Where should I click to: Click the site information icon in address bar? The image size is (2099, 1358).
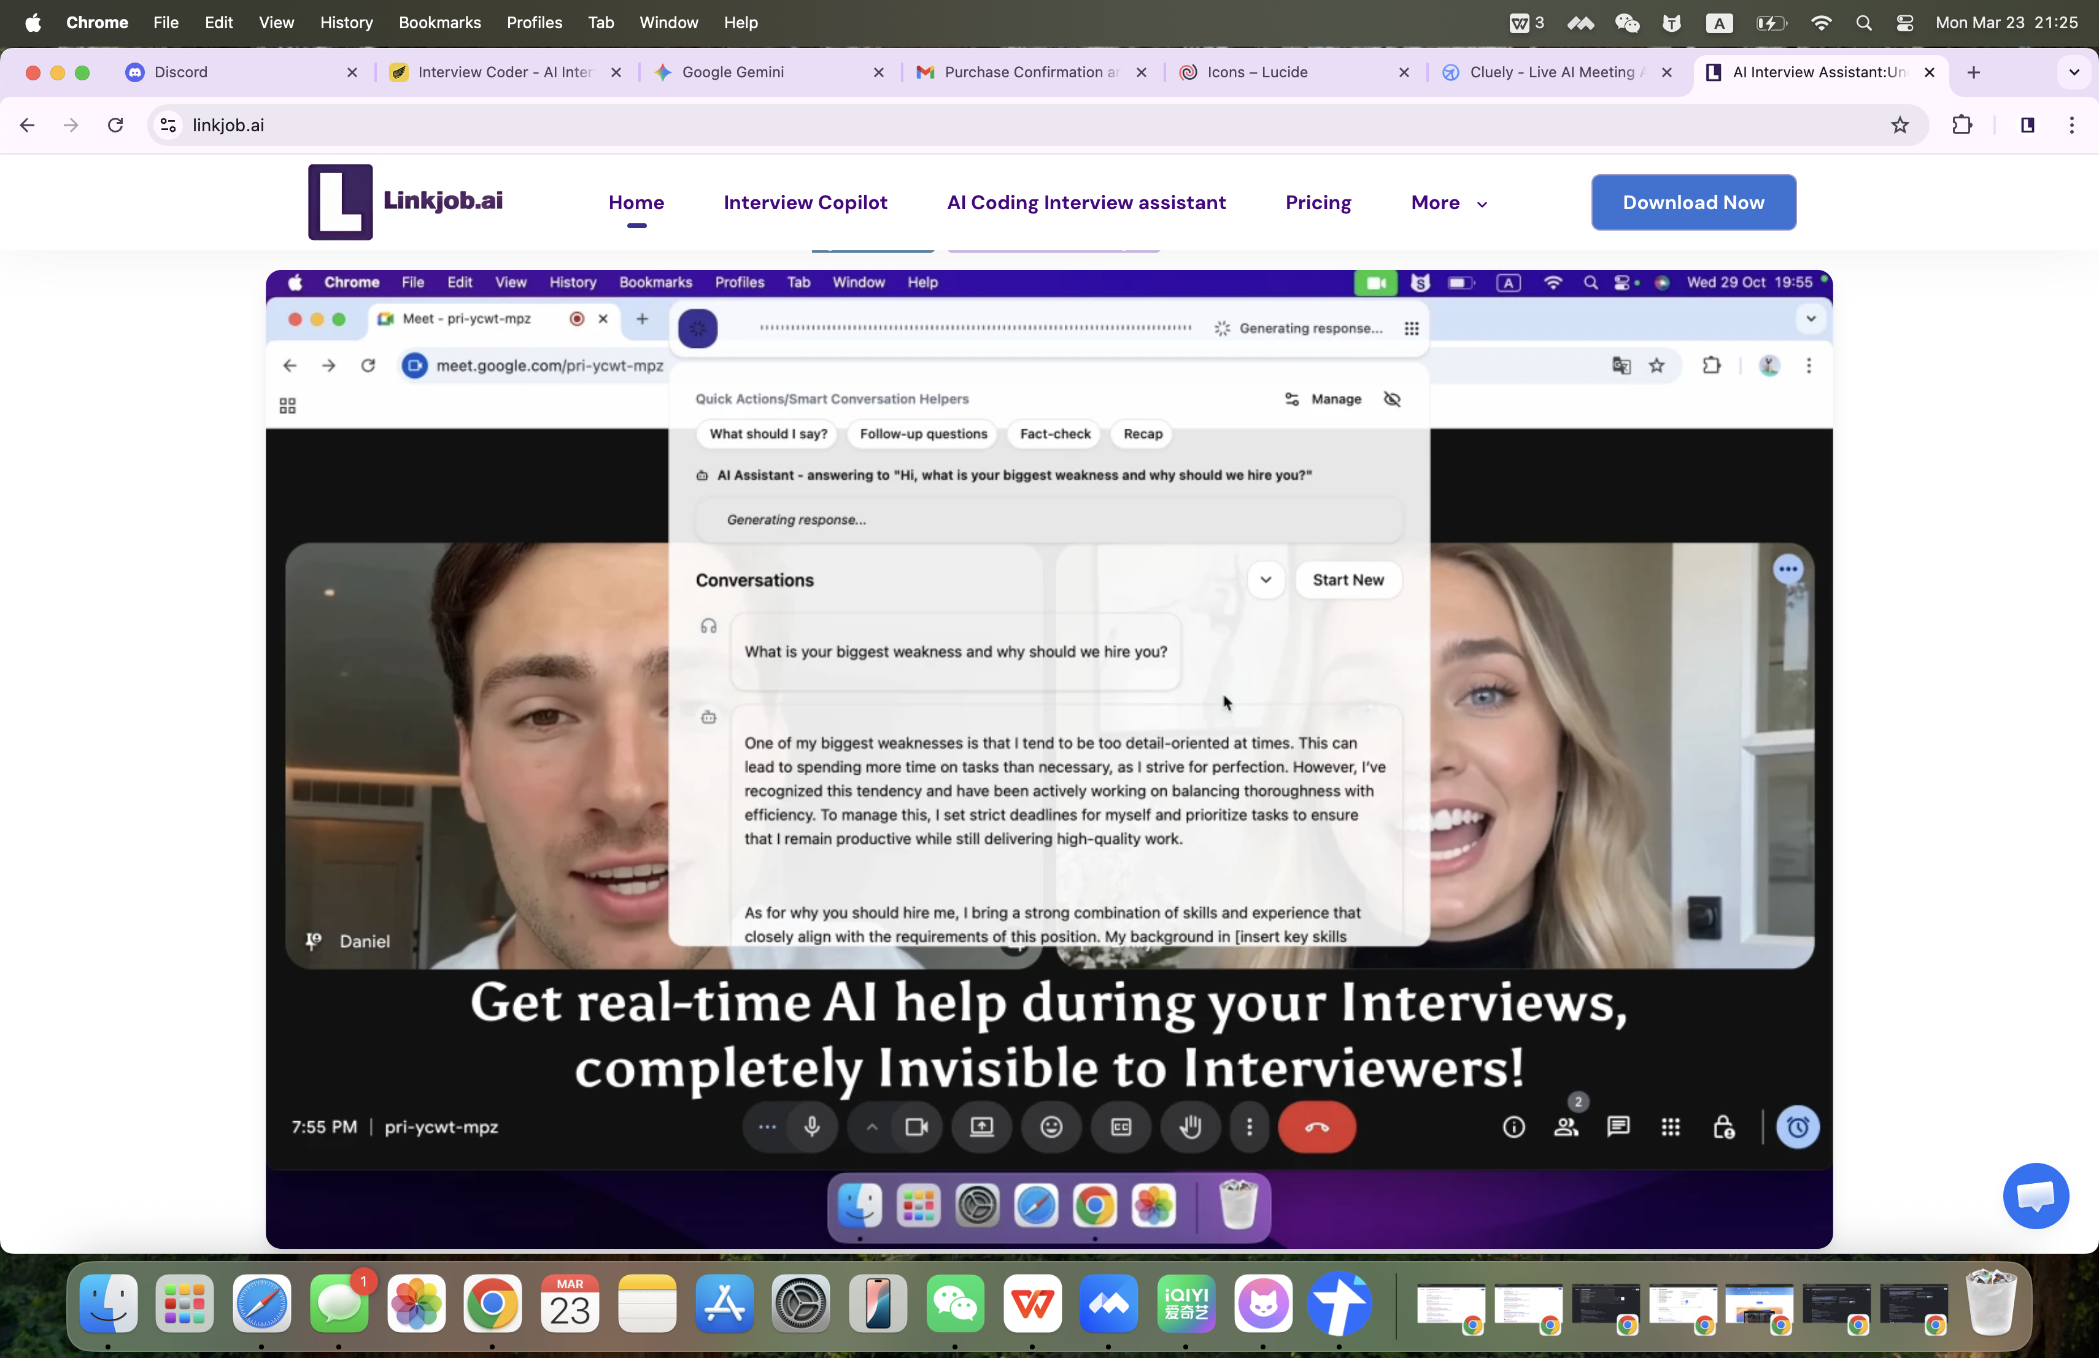click(x=168, y=125)
